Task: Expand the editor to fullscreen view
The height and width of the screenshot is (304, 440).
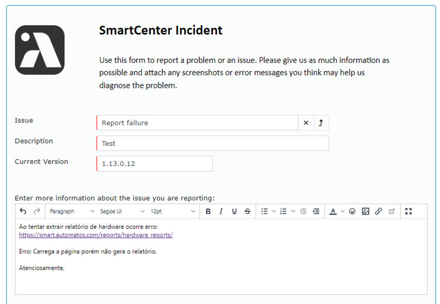Action: [x=409, y=211]
